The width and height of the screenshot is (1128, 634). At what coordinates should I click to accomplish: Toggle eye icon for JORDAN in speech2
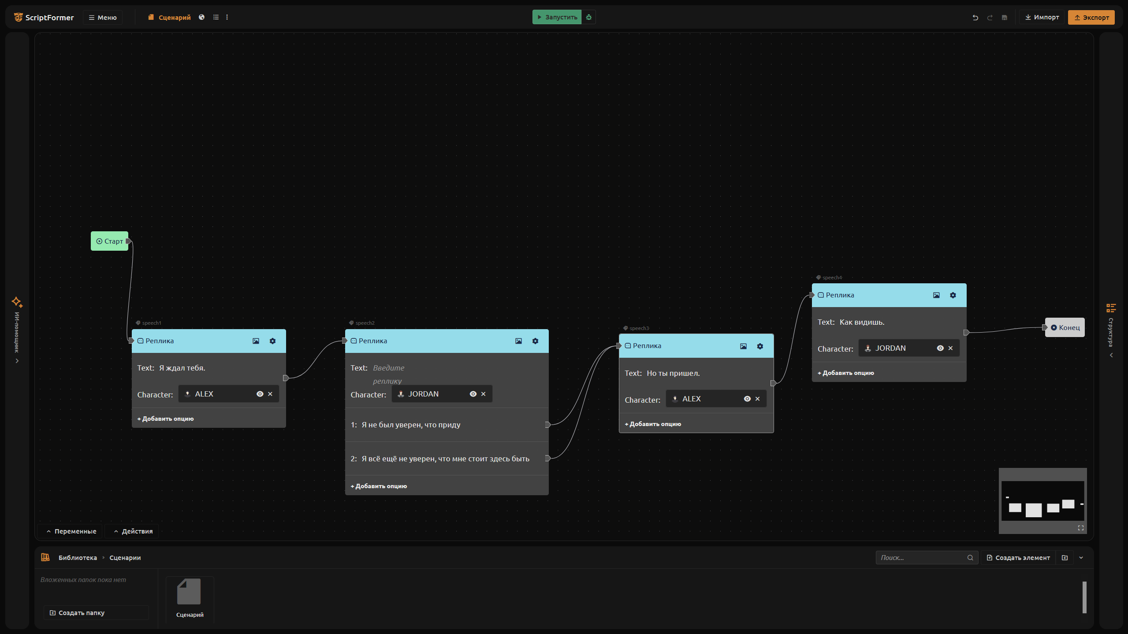(x=473, y=394)
